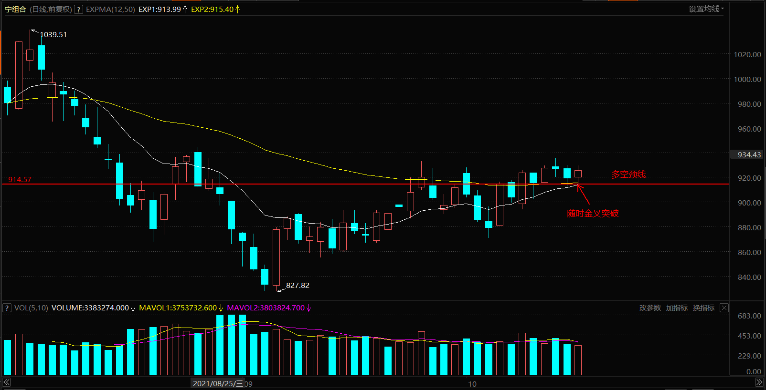Click the scroll-right double arrow icon
766x390 pixels.
click(x=759, y=382)
